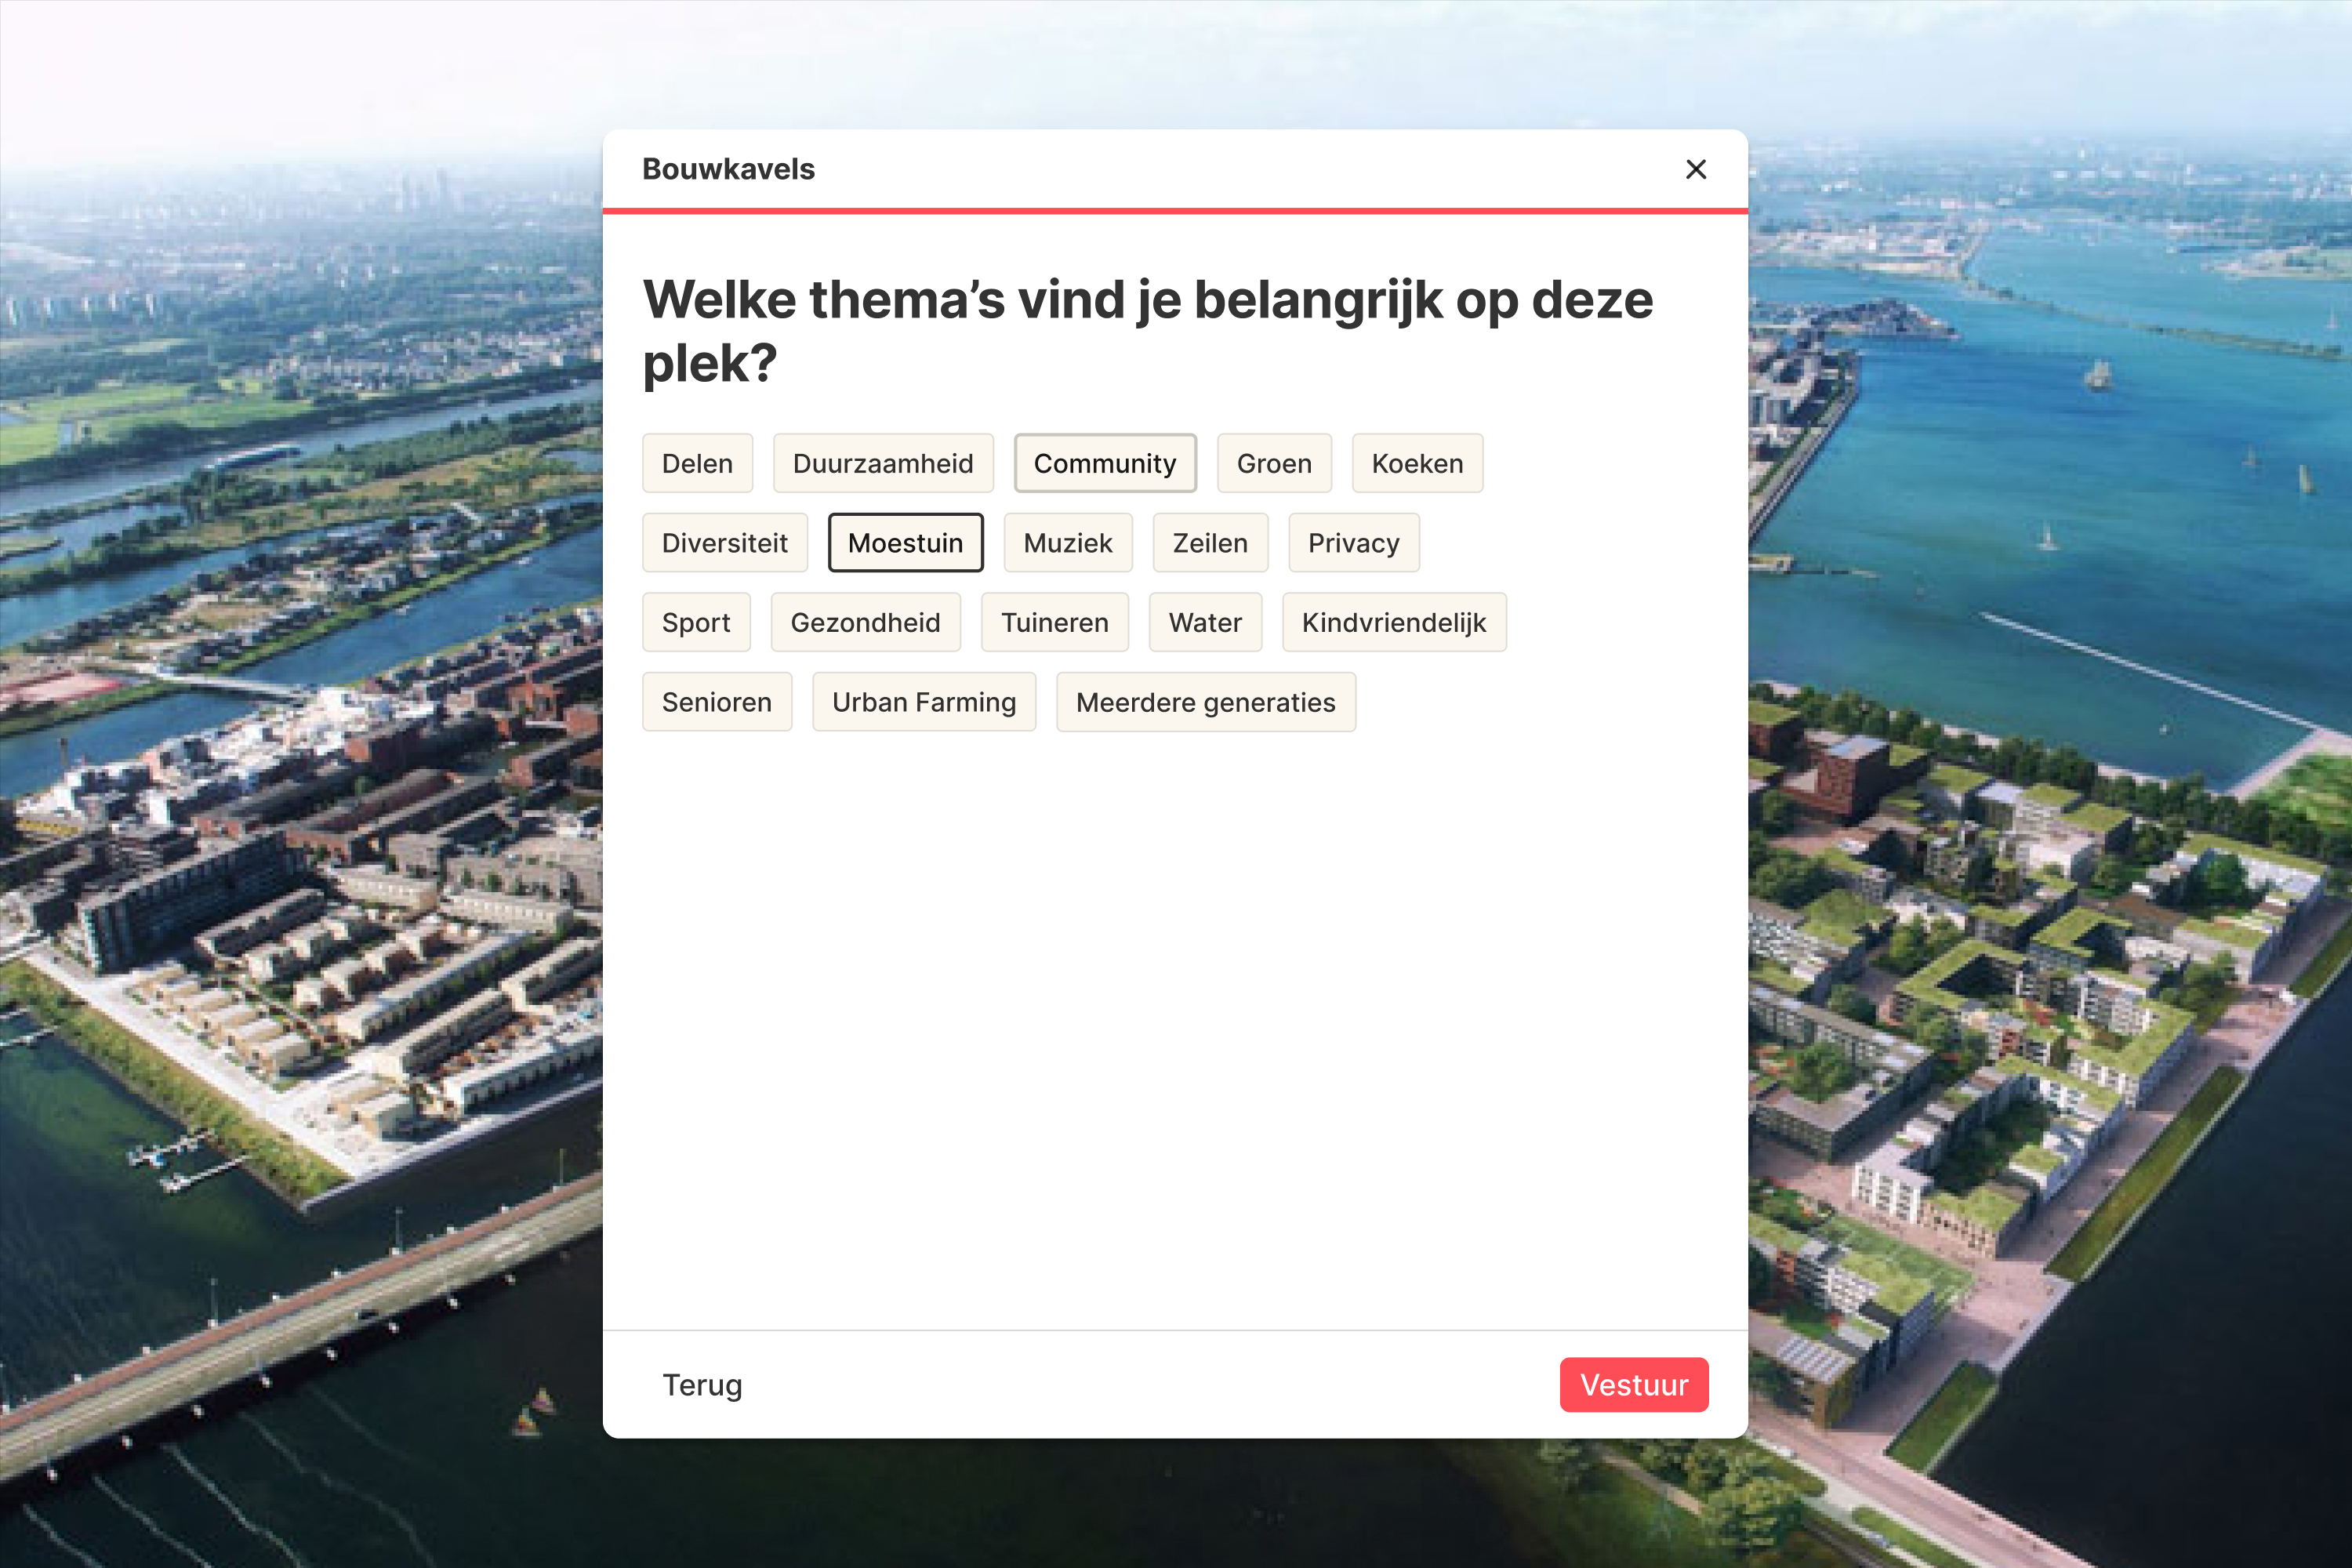The image size is (2352, 1568).
Task: Select the Duurzaamheid theme
Action: [x=883, y=463]
